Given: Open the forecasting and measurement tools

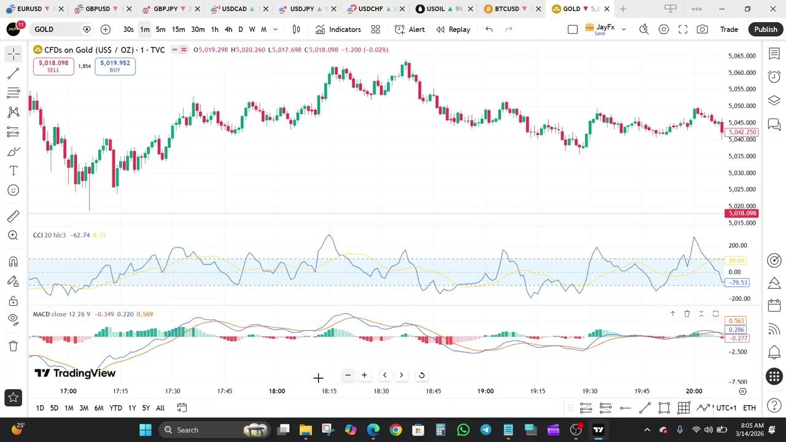Looking at the screenshot, I should point(14,132).
